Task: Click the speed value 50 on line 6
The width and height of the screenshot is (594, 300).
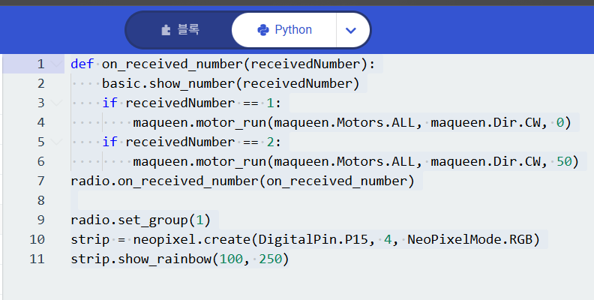Action: click(x=564, y=162)
